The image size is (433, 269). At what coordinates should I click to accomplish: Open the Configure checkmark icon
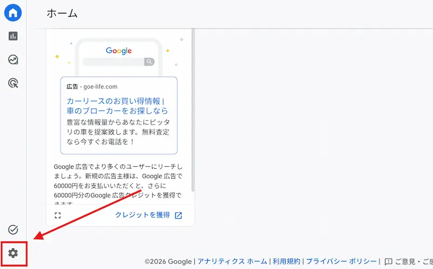(x=13, y=229)
